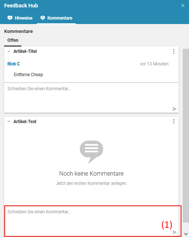Click the scrollbar down arrow
189x237 pixels.
coord(186,234)
